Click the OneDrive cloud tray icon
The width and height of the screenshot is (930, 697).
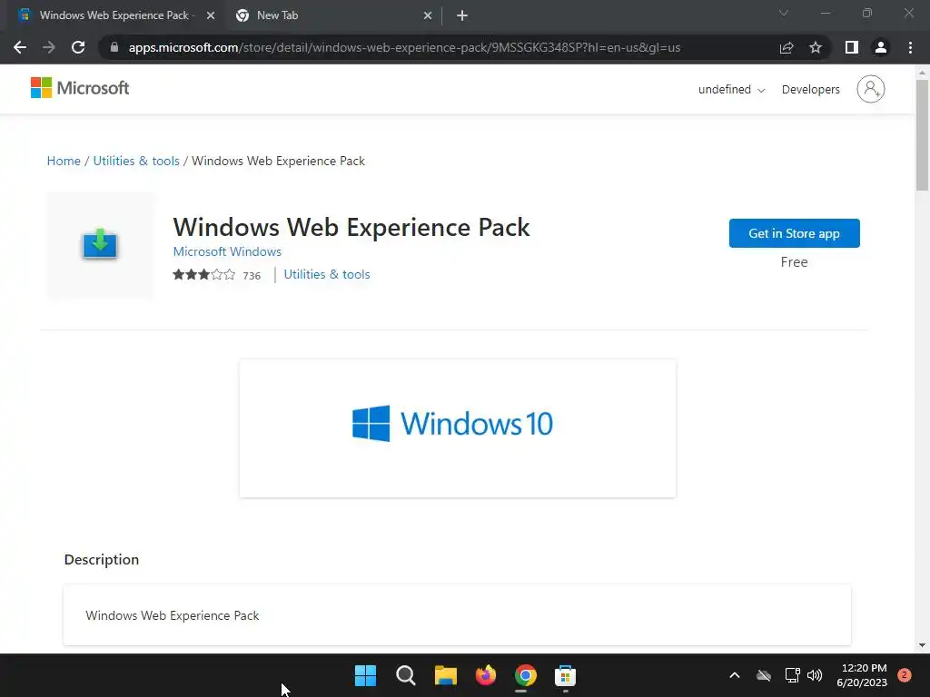coord(763,675)
